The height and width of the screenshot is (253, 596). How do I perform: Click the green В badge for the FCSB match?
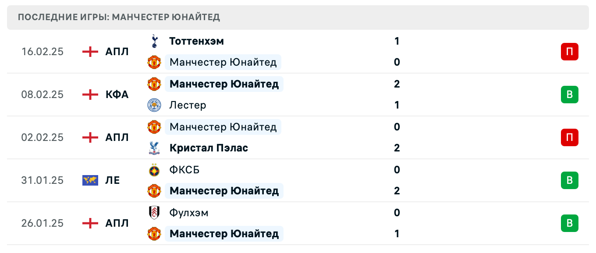(x=569, y=180)
